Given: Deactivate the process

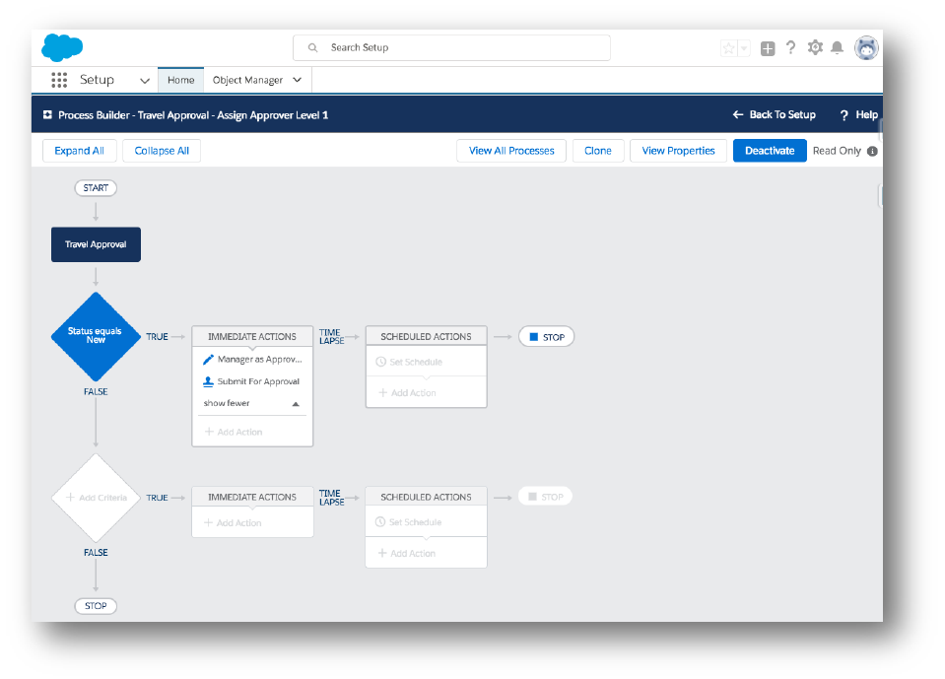Looking at the screenshot, I should coord(770,151).
